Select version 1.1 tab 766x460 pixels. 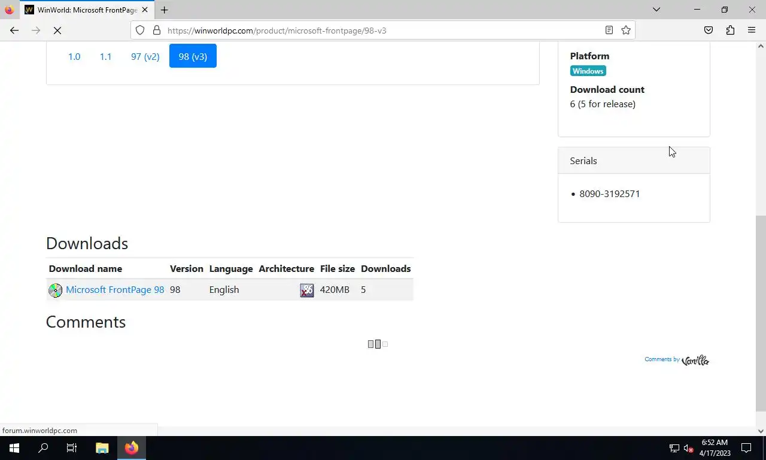click(x=105, y=56)
